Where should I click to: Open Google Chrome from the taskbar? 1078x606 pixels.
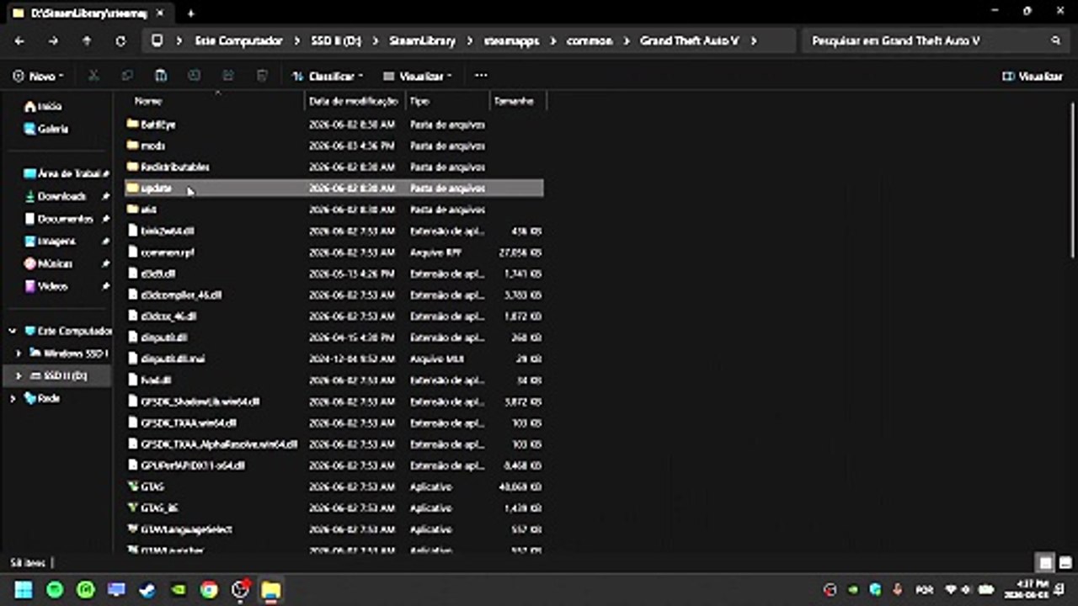click(x=209, y=589)
